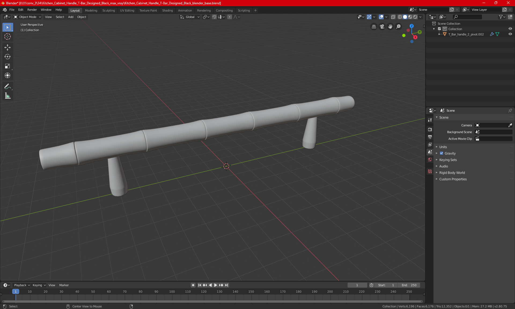Hide T_Bar_handle_2_pivot.002 with eye icon

[x=510, y=34]
